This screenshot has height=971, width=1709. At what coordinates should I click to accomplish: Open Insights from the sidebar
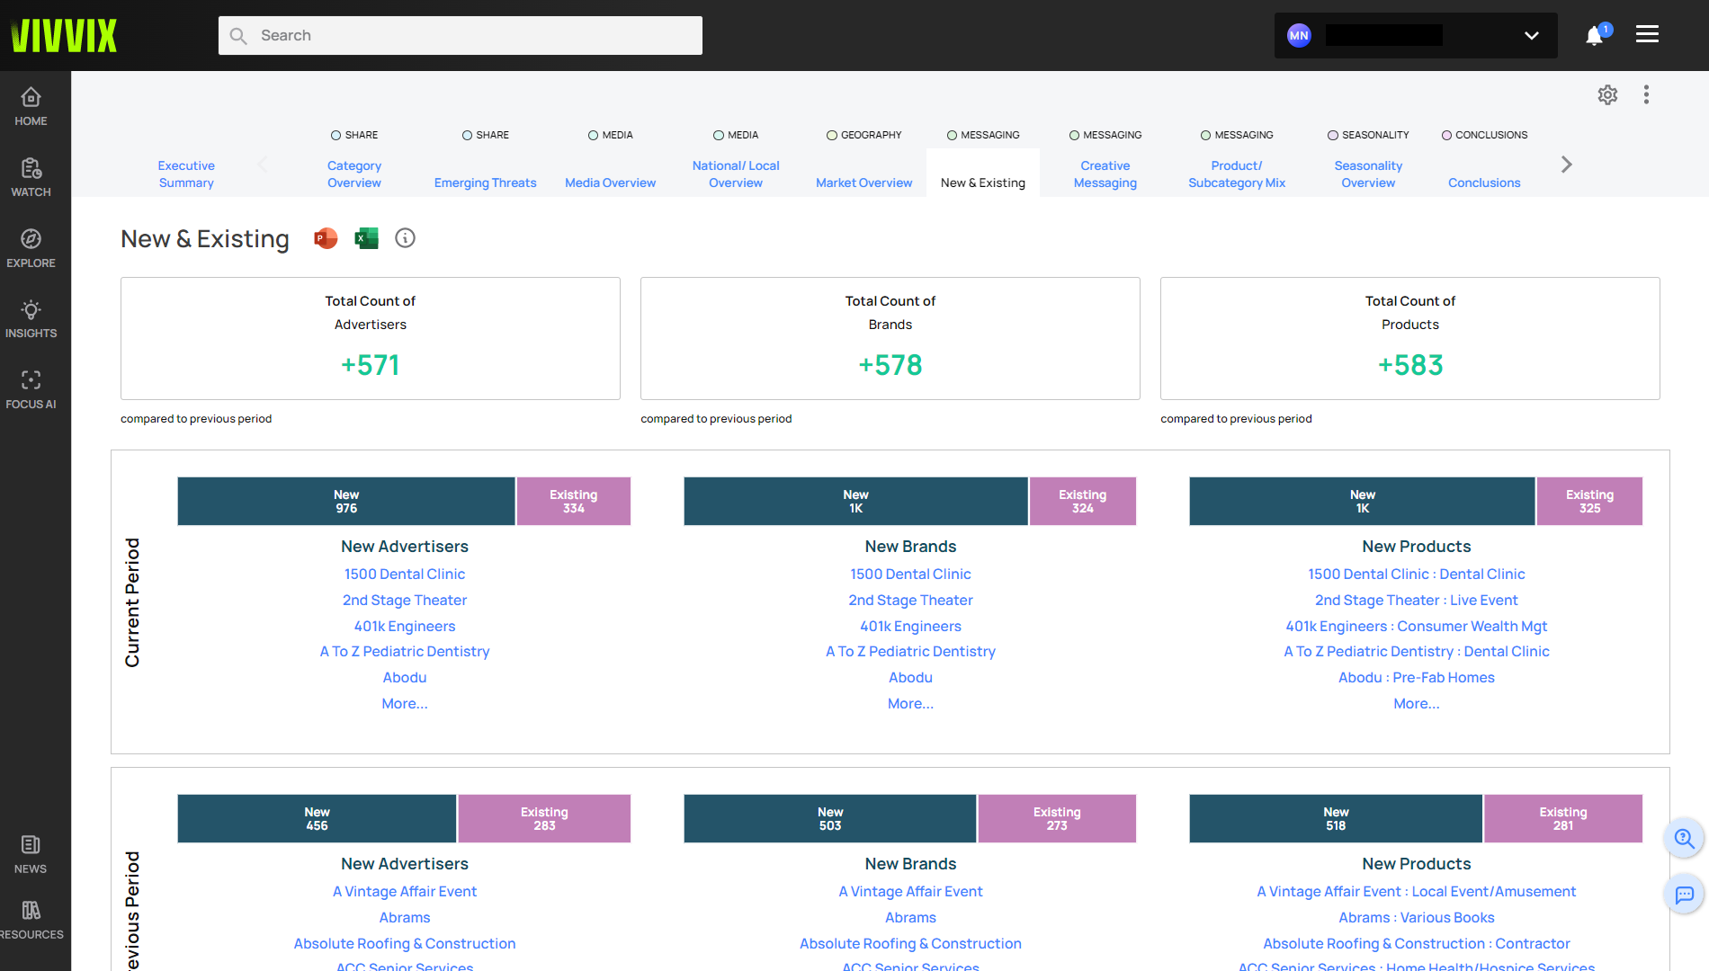pos(31,319)
